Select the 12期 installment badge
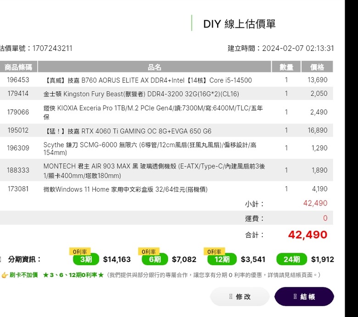Image resolution: width=358 pixels, height=317 pixels. (222, 259)
